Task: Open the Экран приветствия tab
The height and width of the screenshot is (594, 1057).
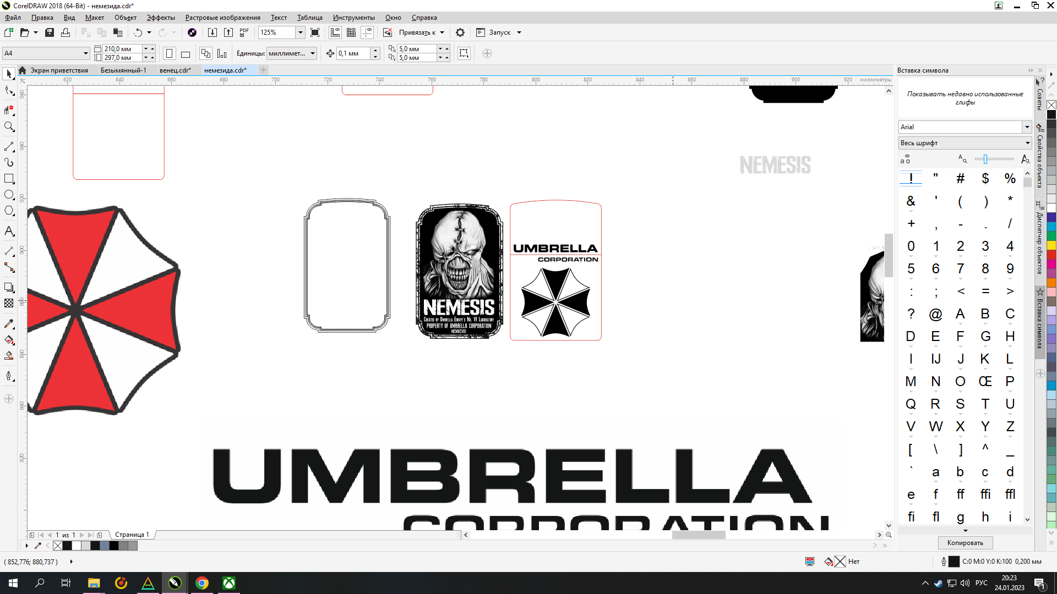Action: tap(59, 70)
